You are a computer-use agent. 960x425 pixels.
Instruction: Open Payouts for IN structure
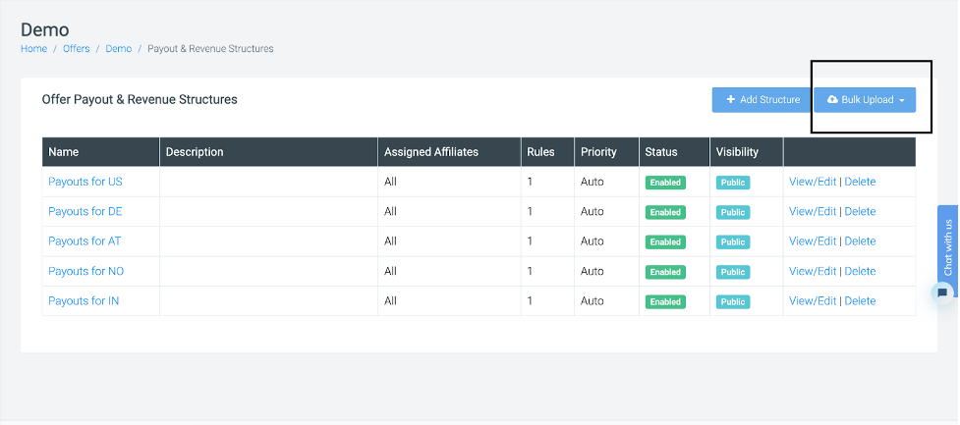[84, 301]
